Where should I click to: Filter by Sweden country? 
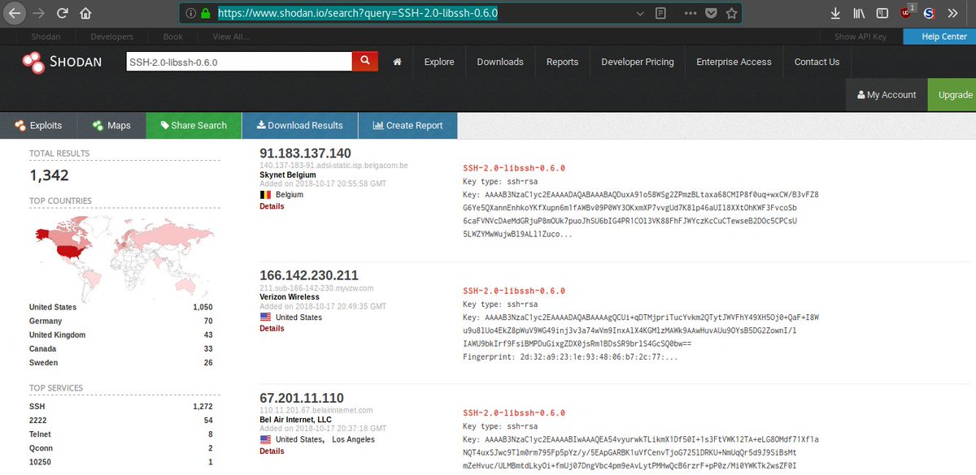pyautogui.click(x=44, y=362)
